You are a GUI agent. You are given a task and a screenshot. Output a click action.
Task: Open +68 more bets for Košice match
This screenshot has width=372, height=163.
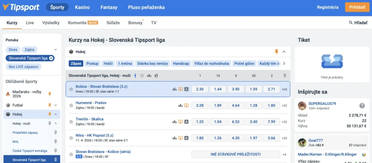(x=284, y=89)
